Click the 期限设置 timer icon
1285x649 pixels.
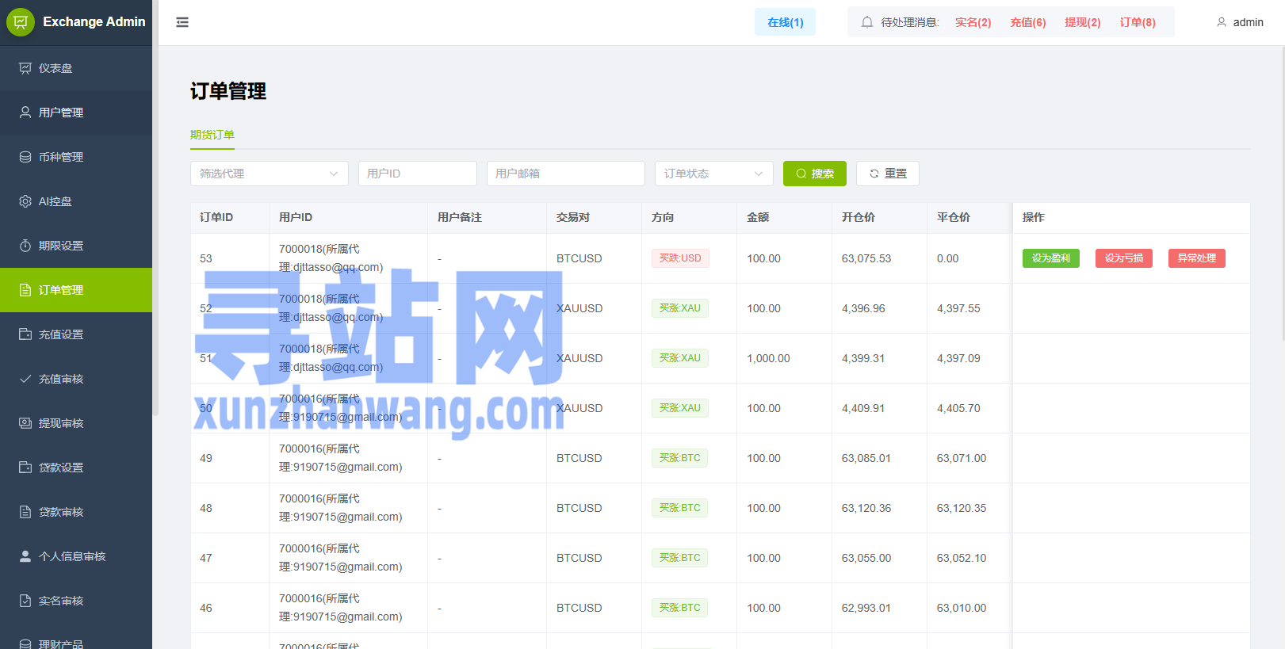25,246
